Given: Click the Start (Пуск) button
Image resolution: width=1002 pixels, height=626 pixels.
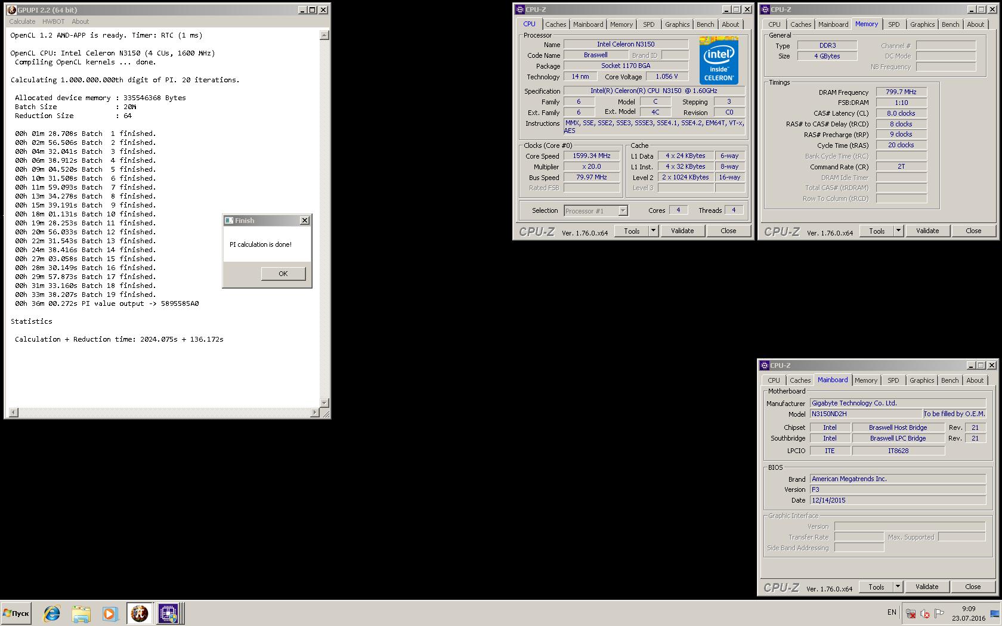Looking at the screenshot, I should (16, 613).
